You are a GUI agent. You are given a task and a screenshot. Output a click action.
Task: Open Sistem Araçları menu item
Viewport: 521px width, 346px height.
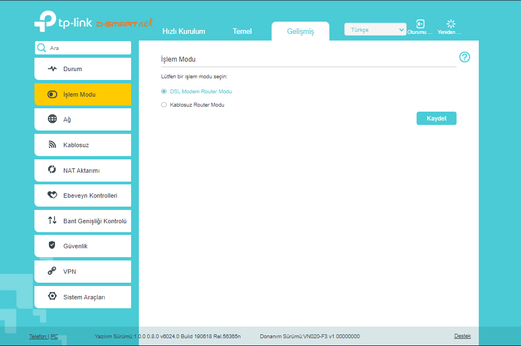[83, 297]
